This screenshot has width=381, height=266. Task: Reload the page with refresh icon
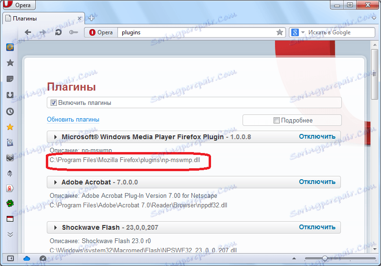(58, 32)
